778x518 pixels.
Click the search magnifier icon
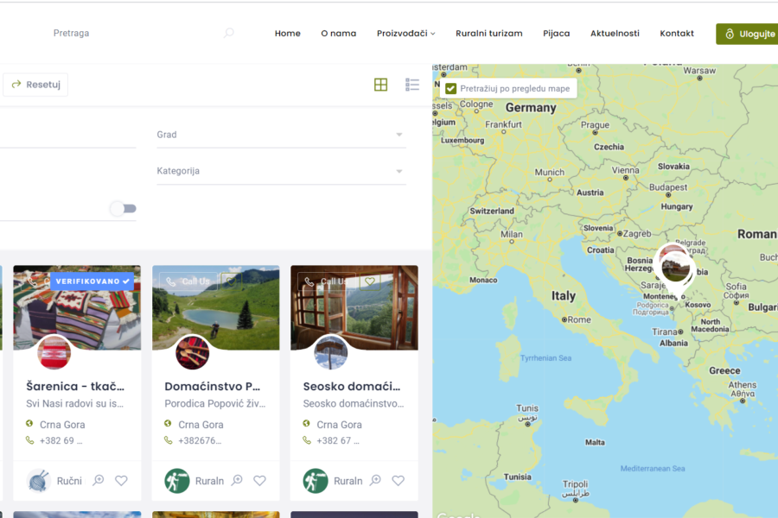coord(229,33)
